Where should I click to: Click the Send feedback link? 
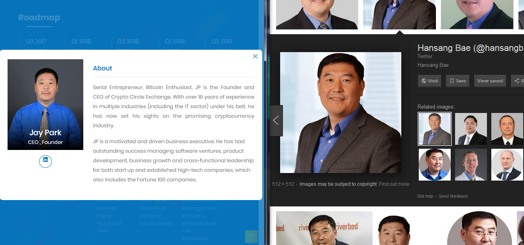tap(453, 196)
